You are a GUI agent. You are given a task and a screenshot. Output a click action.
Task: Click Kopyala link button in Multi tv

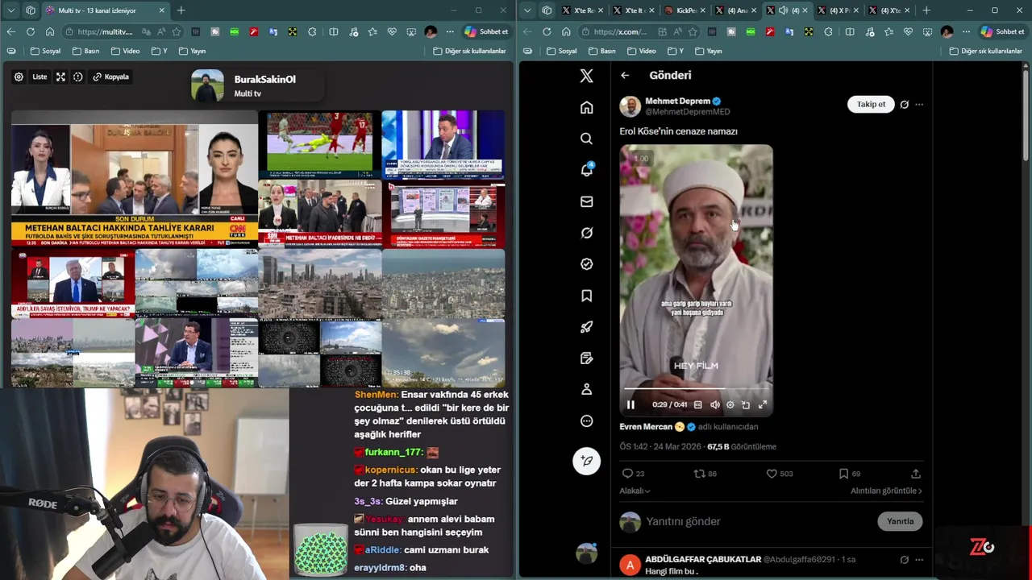click(x=110, y=77)
